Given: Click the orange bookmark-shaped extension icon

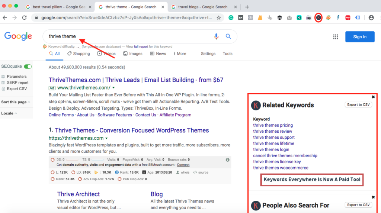Looking at the screenshot, I should pyautogui.click(x=260, y=17).
